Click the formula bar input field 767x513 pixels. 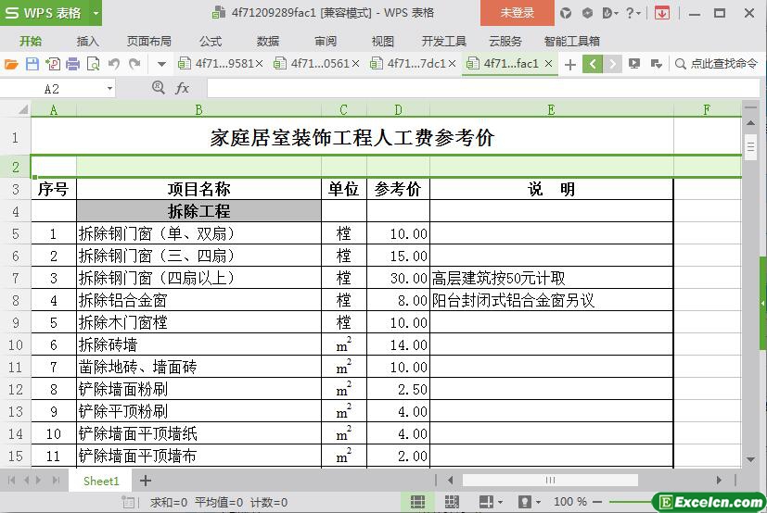[x=483, y=88]
